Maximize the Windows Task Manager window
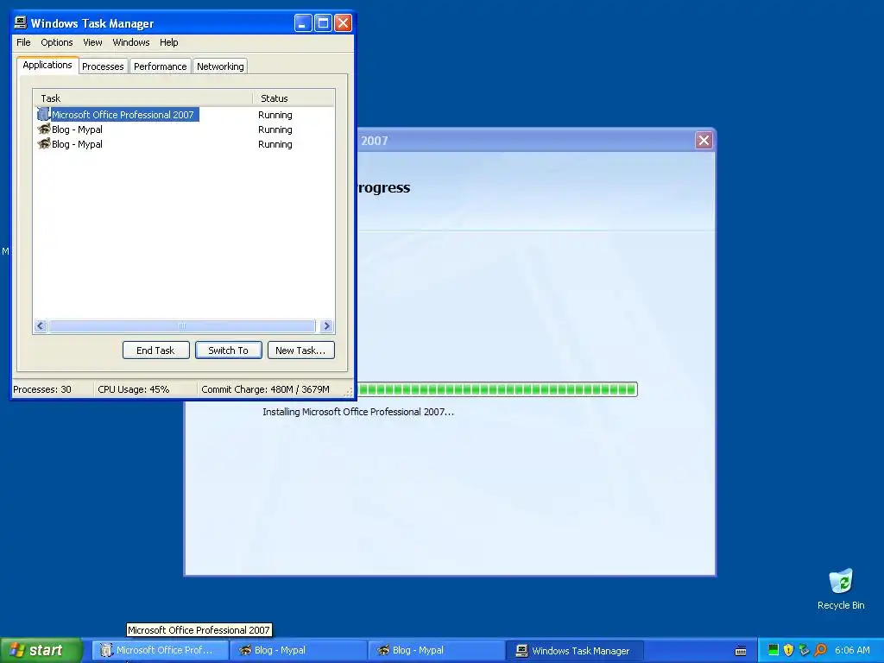The width and height of the screenshot is (884, 663). 323,23
